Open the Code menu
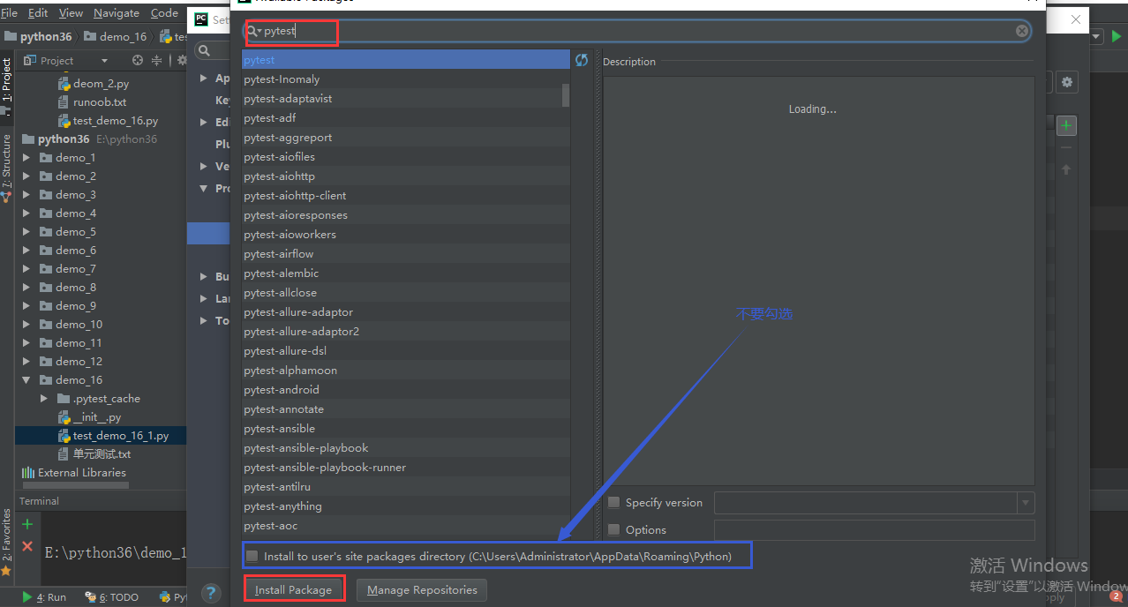1128x607 pixels. [164, 13]
